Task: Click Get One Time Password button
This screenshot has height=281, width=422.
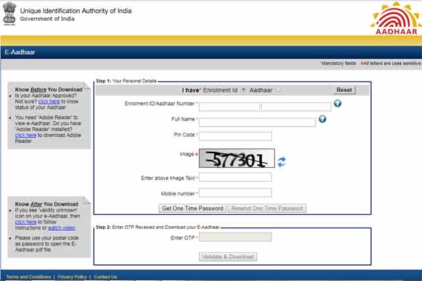Action: [x=192, y=208]
